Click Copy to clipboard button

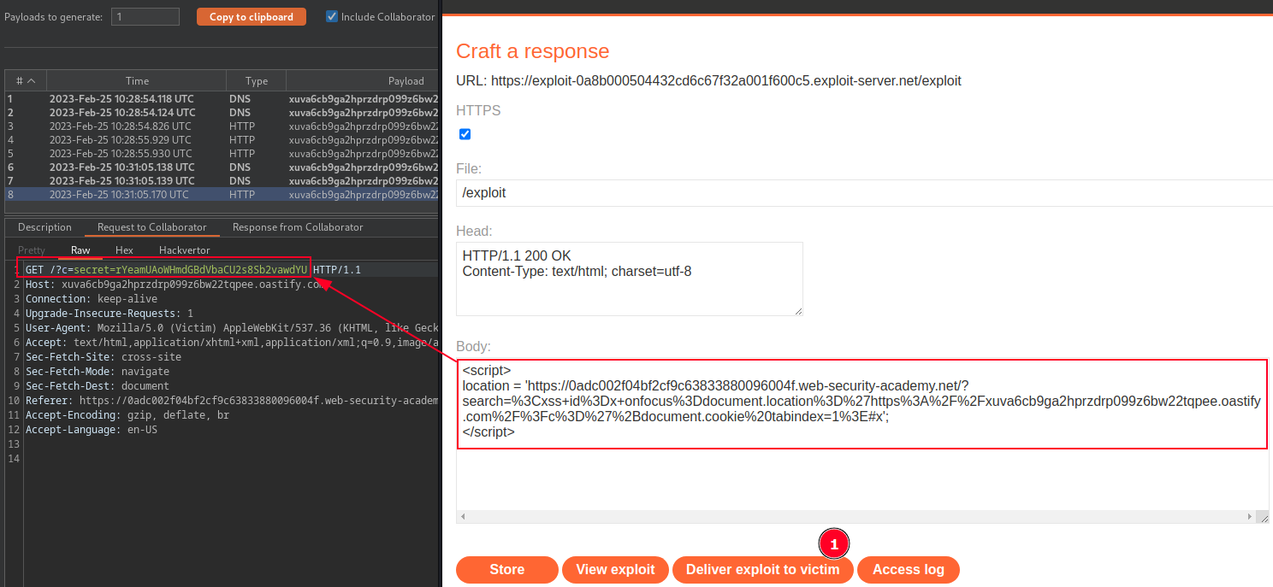point(252,16)
